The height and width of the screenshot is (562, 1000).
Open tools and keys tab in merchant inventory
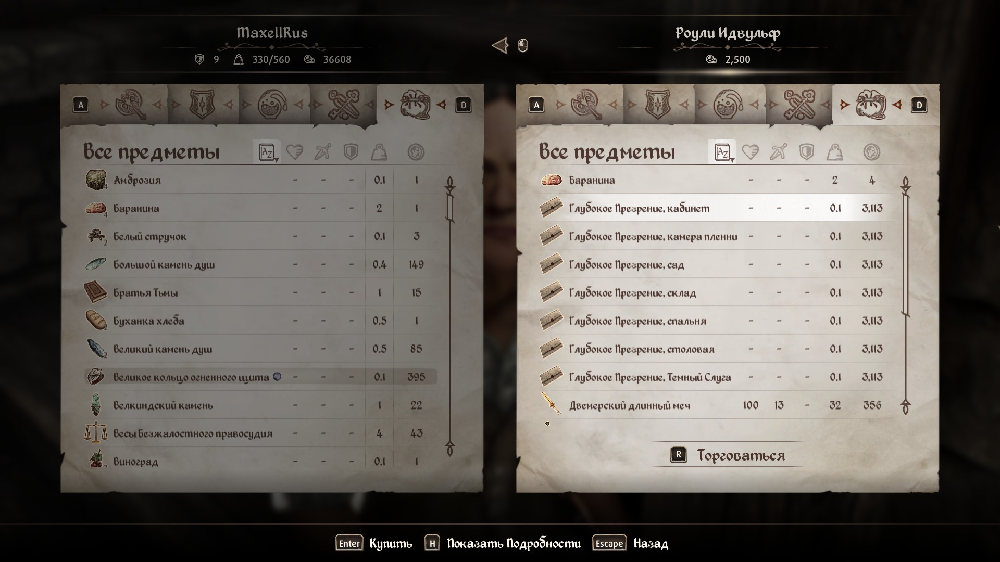pos(799,105)
